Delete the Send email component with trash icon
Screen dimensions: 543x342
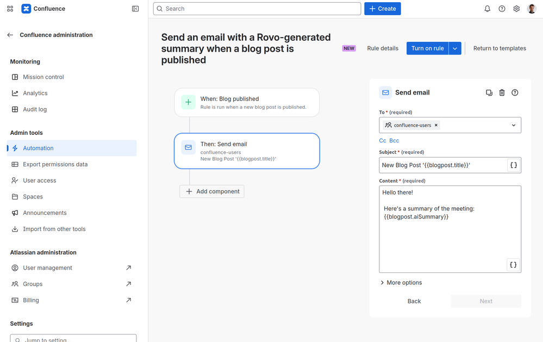click(x=502, y=92)
